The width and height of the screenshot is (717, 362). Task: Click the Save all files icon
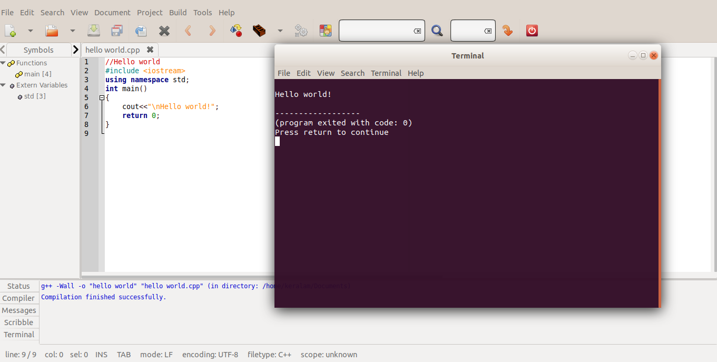117,31
